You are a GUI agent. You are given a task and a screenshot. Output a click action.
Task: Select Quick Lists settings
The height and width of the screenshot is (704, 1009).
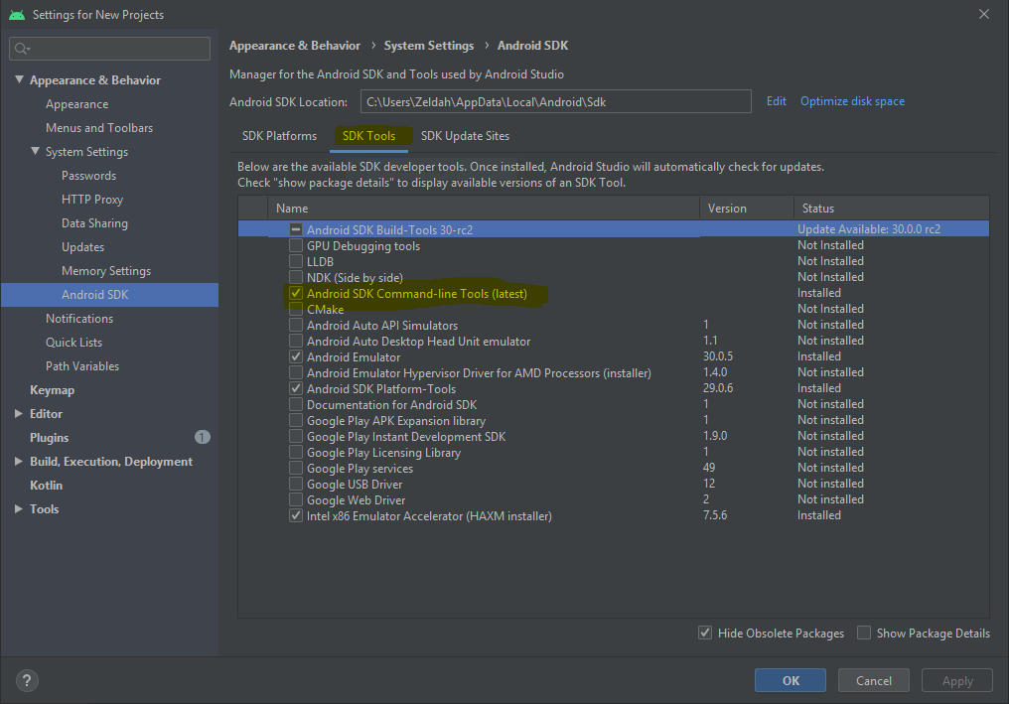pyautogui.click(x=74, y=343)
